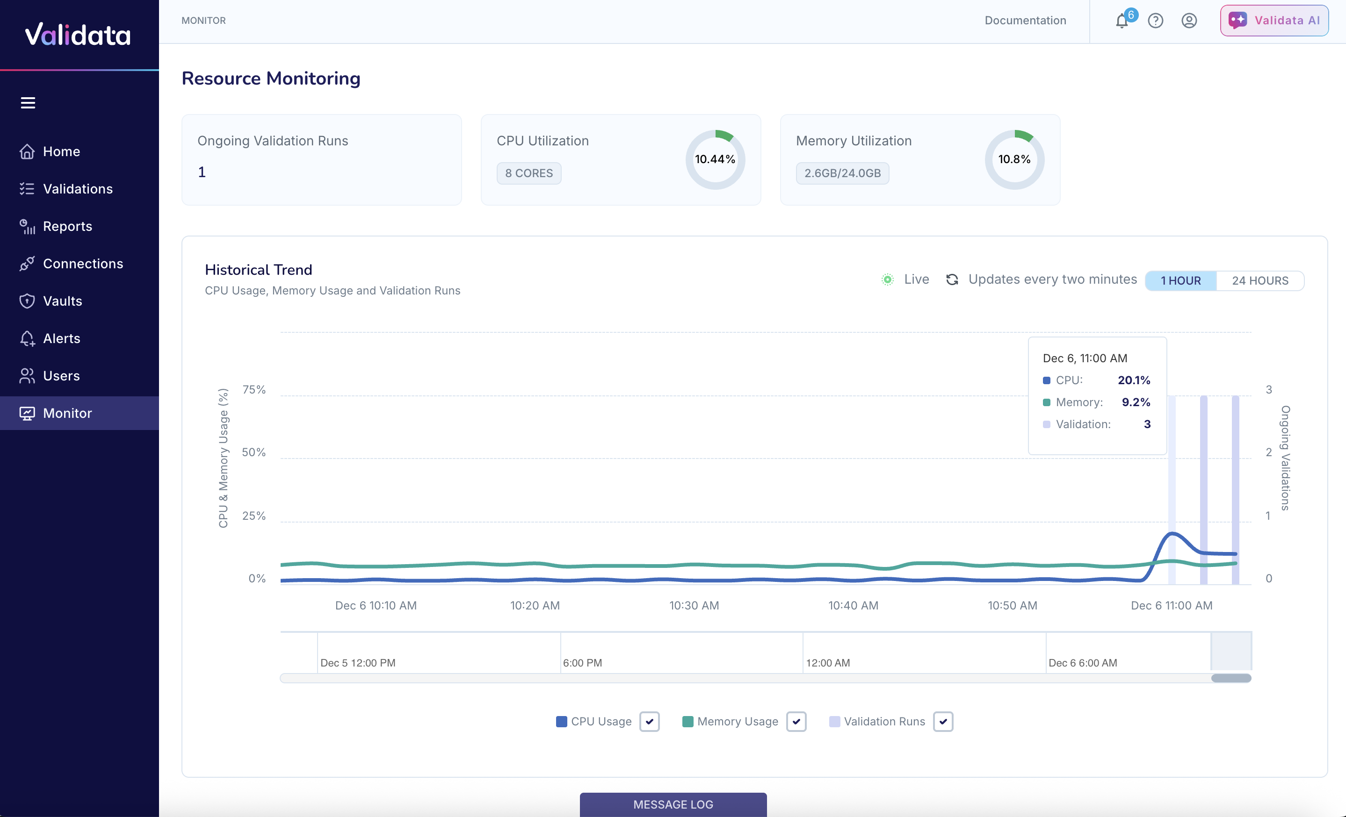Click the notifications bell
Screen dimensions: 1346x817
point(1122,21)
